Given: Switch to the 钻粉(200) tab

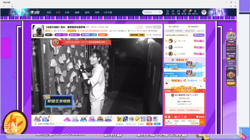Looking at the screenshot, I should 201,31.
